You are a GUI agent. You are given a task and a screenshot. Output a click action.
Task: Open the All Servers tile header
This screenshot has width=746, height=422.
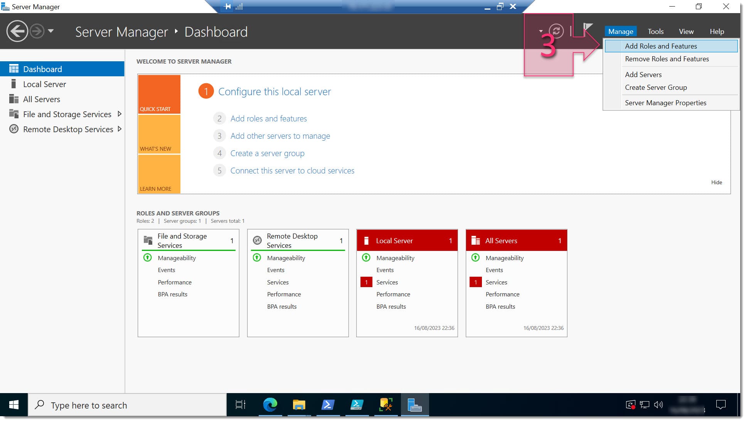516,240
